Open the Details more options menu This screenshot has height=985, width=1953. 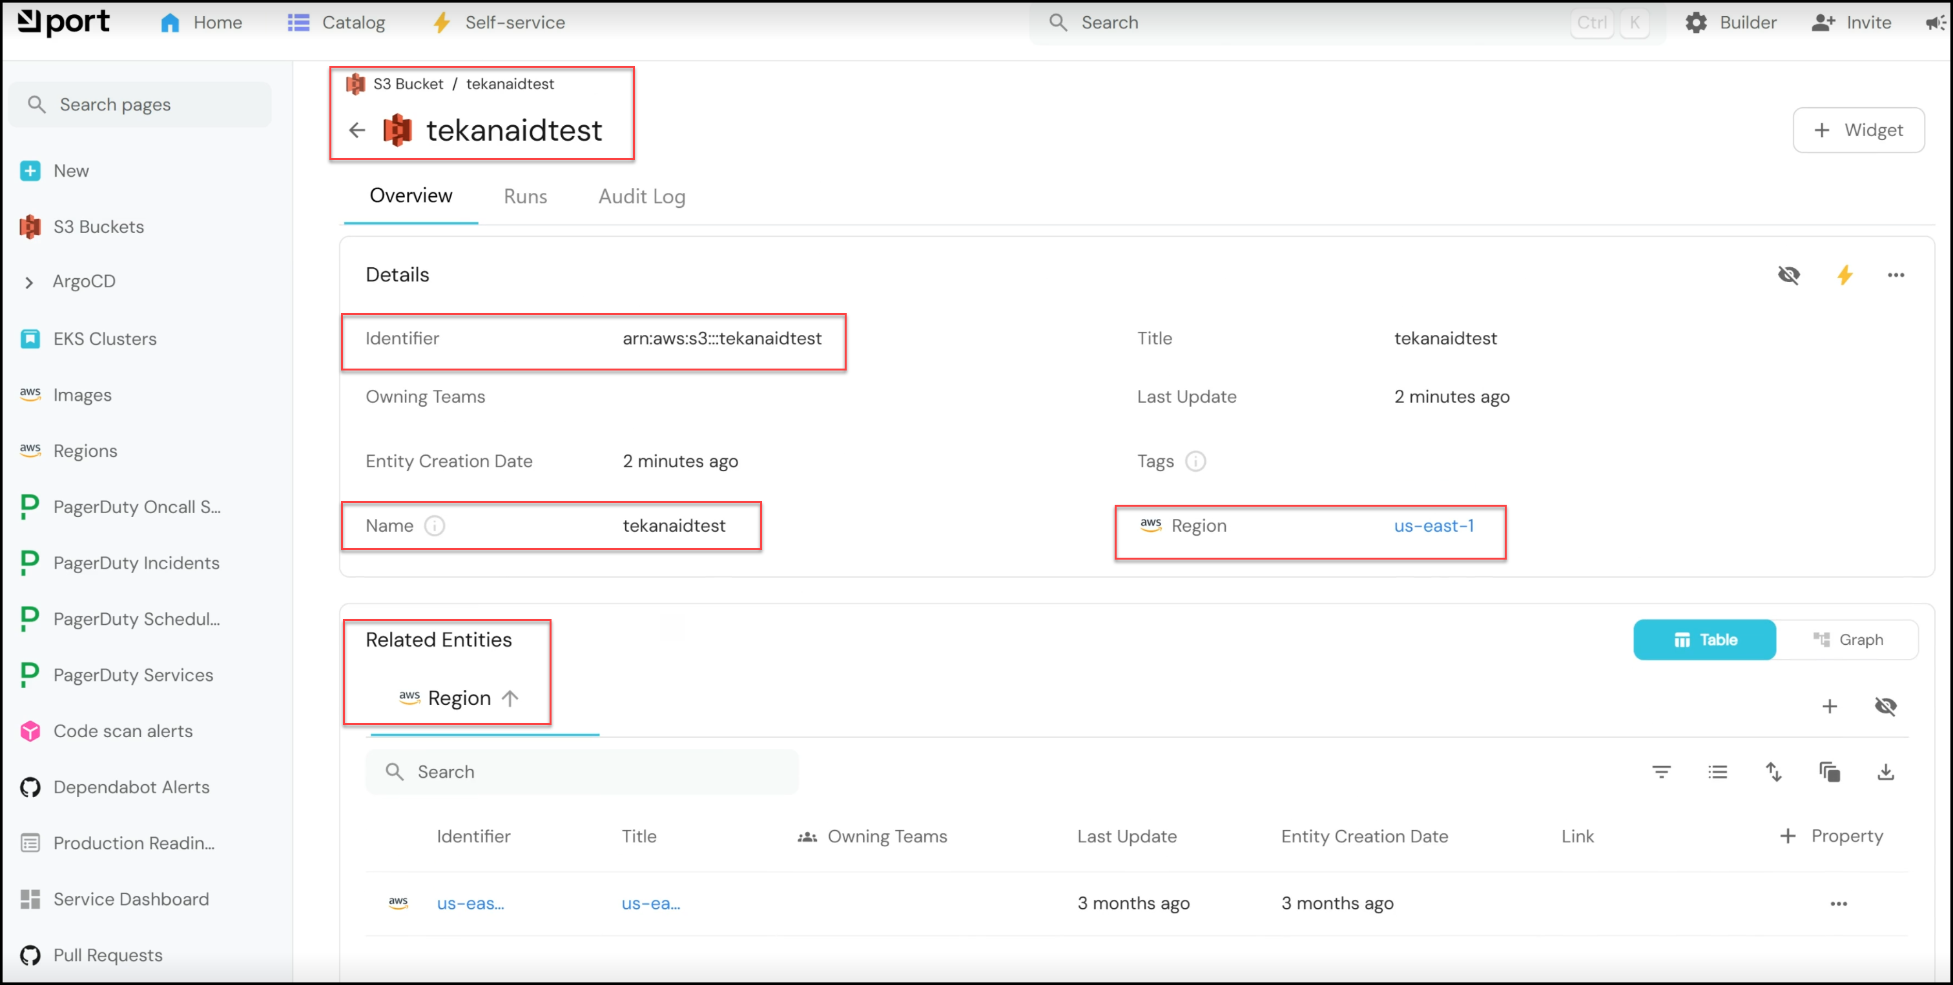(1896, 275)
